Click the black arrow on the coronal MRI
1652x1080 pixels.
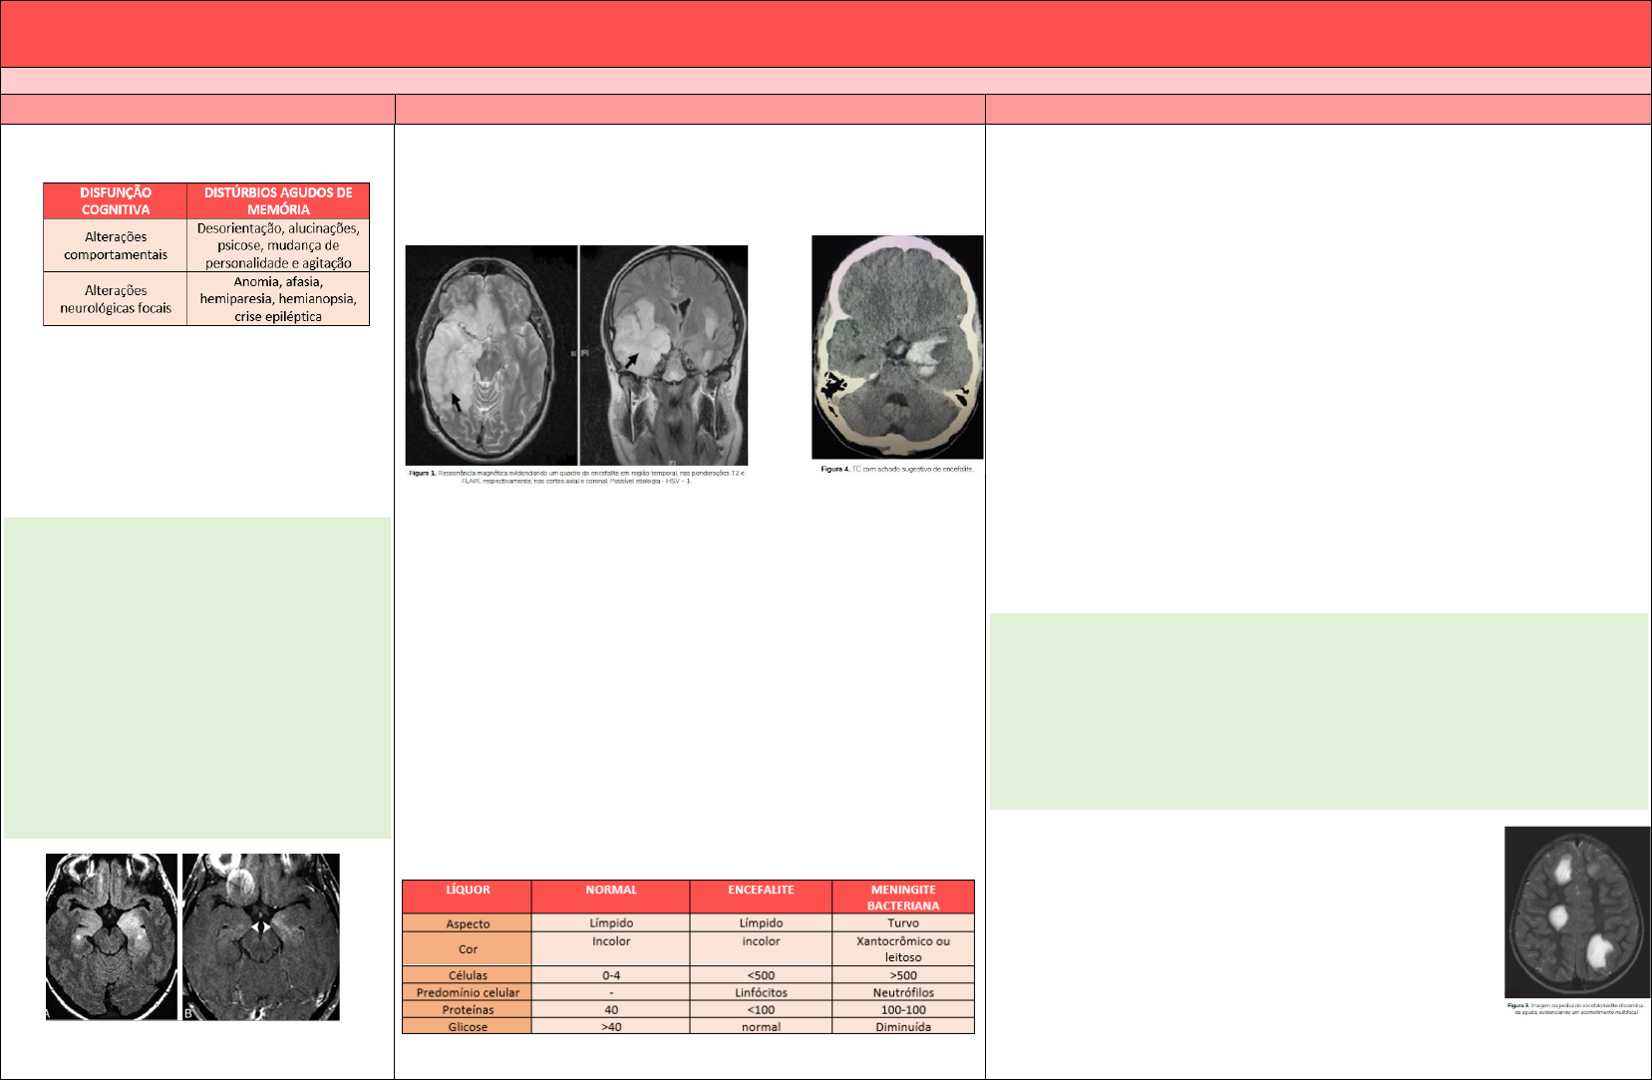point(631,360)
